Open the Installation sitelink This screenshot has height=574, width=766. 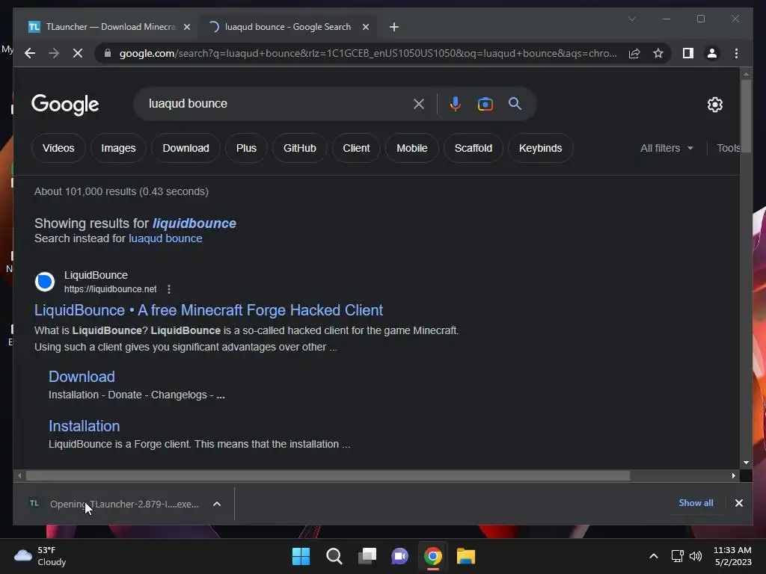pos(84,426)
